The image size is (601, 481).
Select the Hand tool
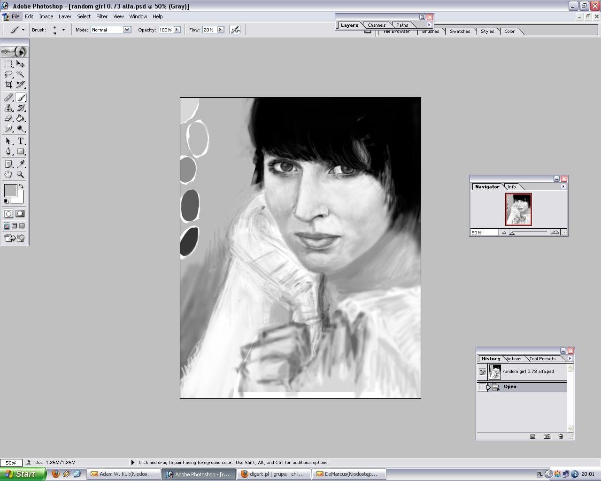[8, 174]
